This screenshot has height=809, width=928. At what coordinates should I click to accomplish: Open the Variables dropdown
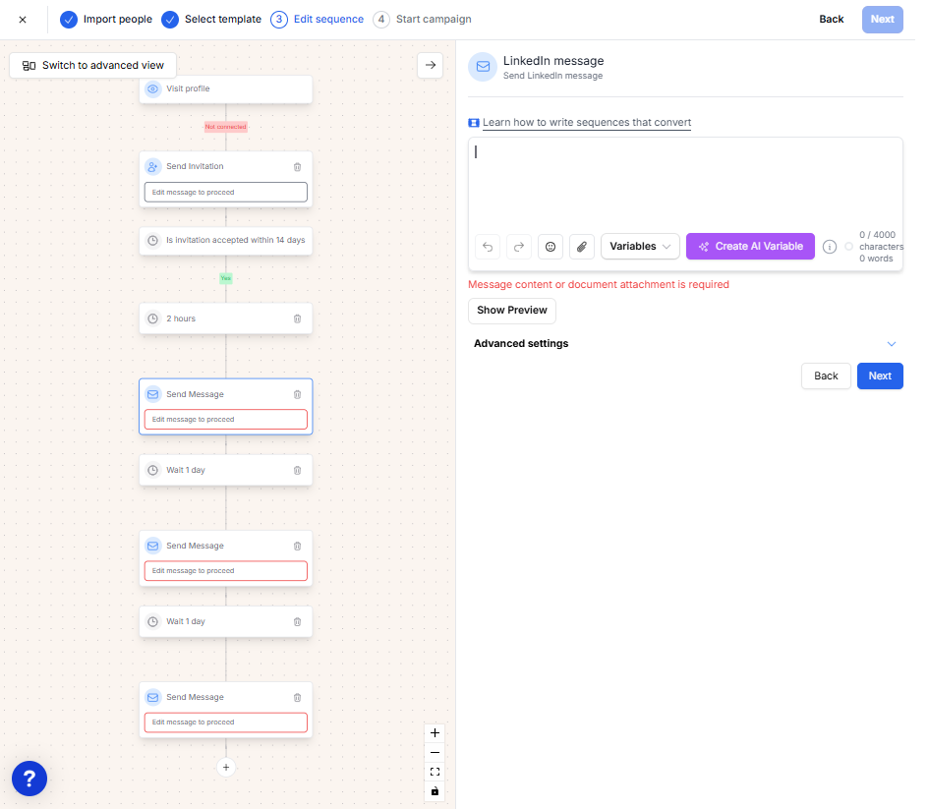[x=640, y=247]
